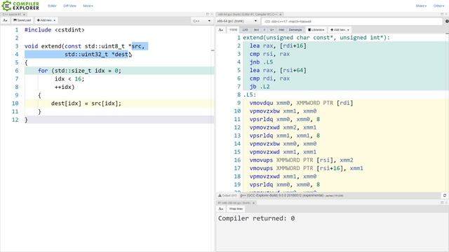
Task: Show compiler info status icon
Action: (x=446, y=21)
